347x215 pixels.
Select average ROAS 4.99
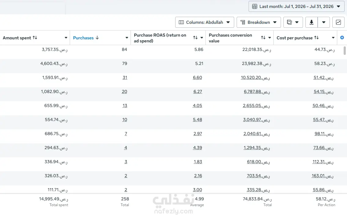(199, 199)
